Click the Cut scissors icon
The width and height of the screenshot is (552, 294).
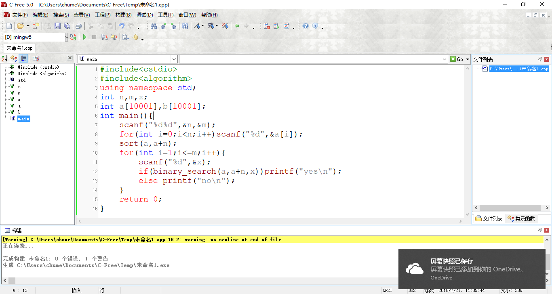[x=91, y=26]
